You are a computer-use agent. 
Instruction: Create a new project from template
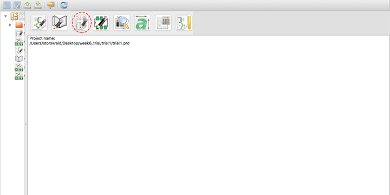(17, 5)
